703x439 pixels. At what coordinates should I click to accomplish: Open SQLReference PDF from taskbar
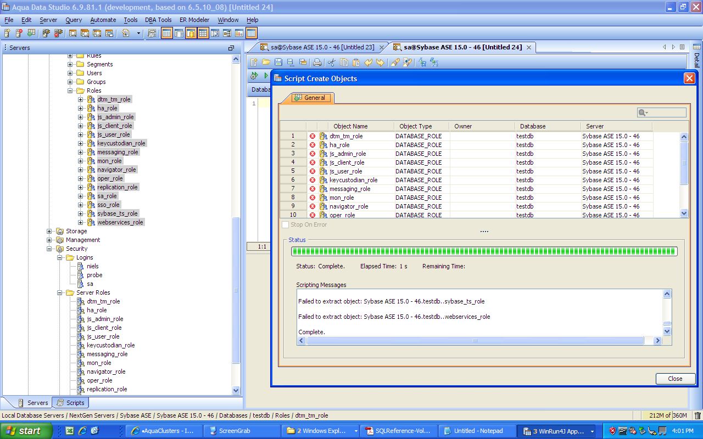pyautogui.click(x=398, y=431)
